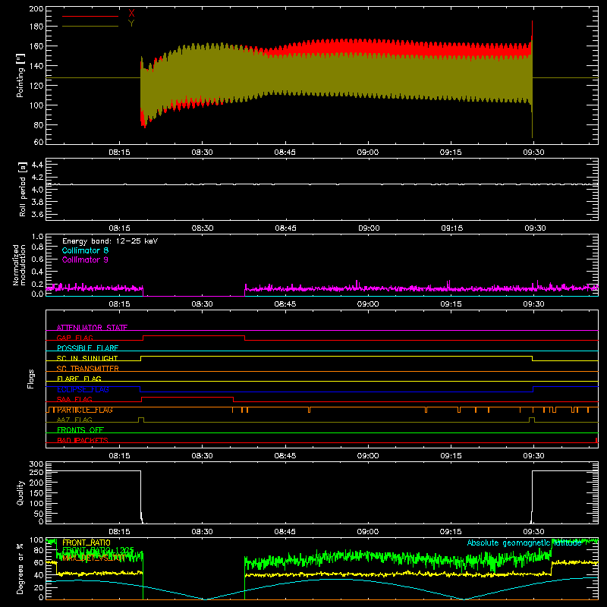Click the SAA_FLAG label

[x=74, y=399]
